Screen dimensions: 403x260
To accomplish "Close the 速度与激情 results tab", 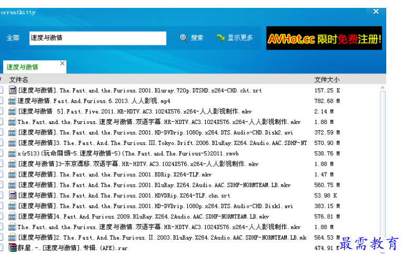I will tap(62, 63).
